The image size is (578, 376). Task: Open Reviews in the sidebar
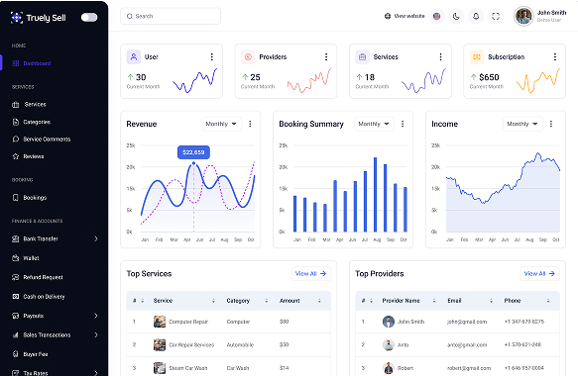[x=33, y=156]
